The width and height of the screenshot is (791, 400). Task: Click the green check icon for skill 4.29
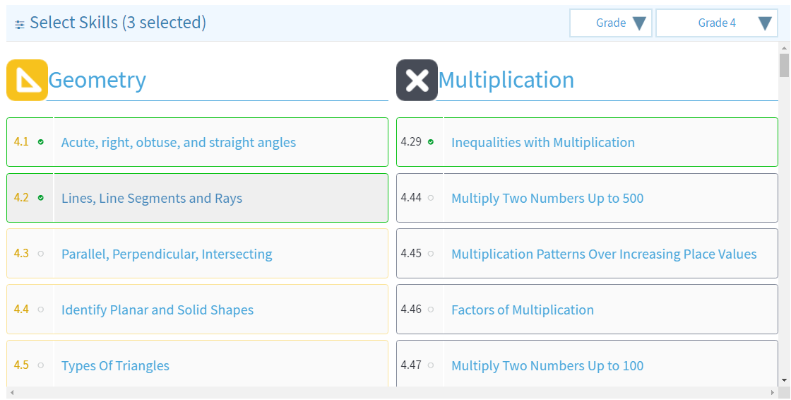(431, 142)
